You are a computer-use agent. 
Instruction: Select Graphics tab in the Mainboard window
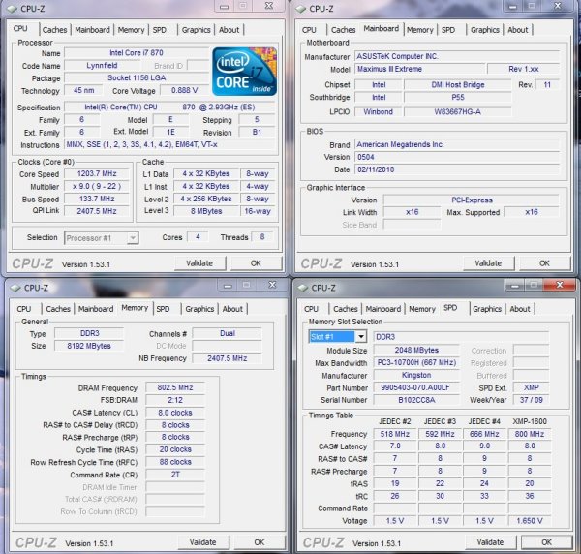click(485, 30)
